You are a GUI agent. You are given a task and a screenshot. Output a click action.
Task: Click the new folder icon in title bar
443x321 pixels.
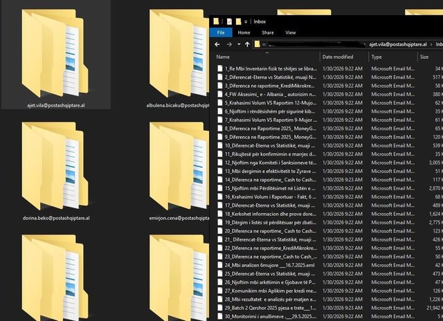(x=239, y=21)
